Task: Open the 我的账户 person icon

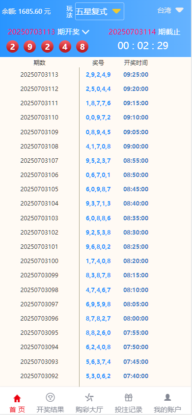Action: pos(167,397)
